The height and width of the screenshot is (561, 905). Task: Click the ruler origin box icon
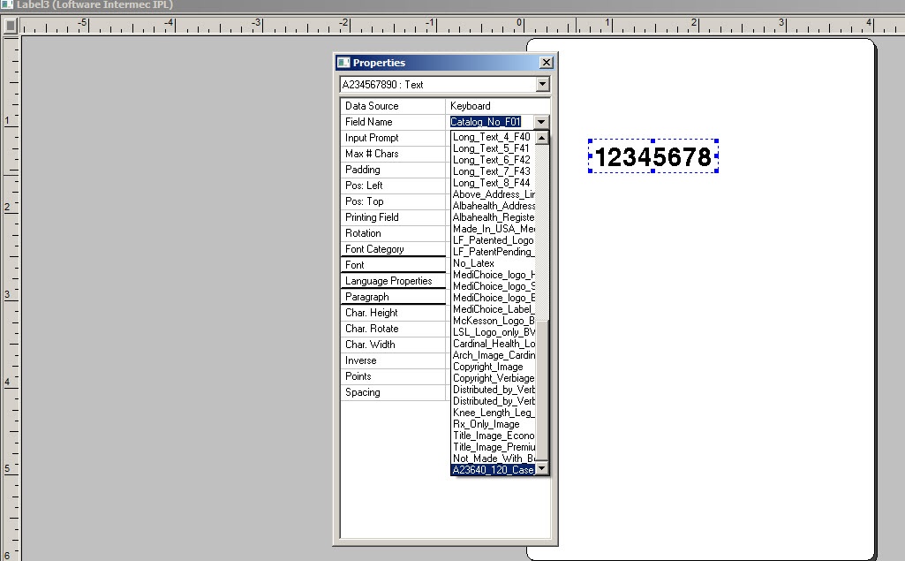pyautogui.click(x=10, y=26)
